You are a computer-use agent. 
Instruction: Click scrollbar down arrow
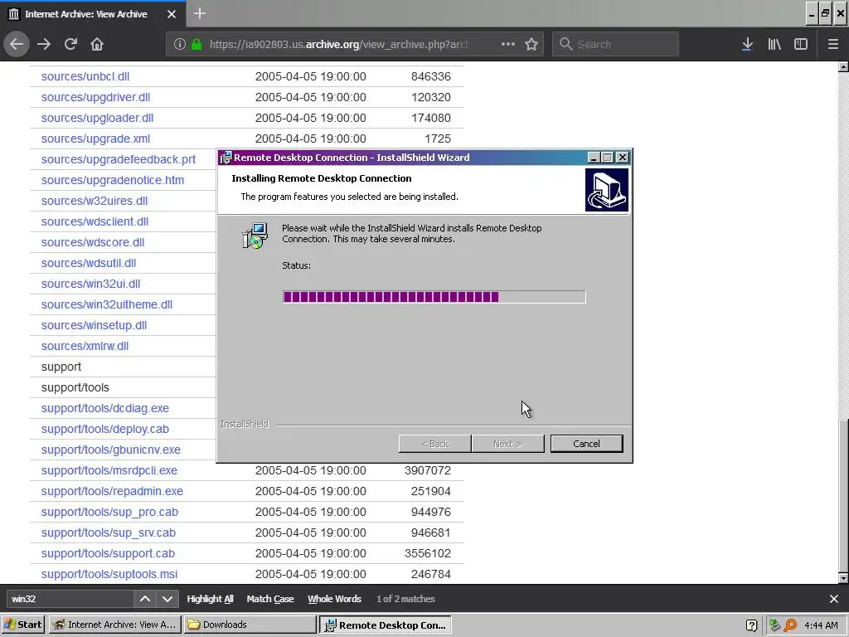coord(843,578)
